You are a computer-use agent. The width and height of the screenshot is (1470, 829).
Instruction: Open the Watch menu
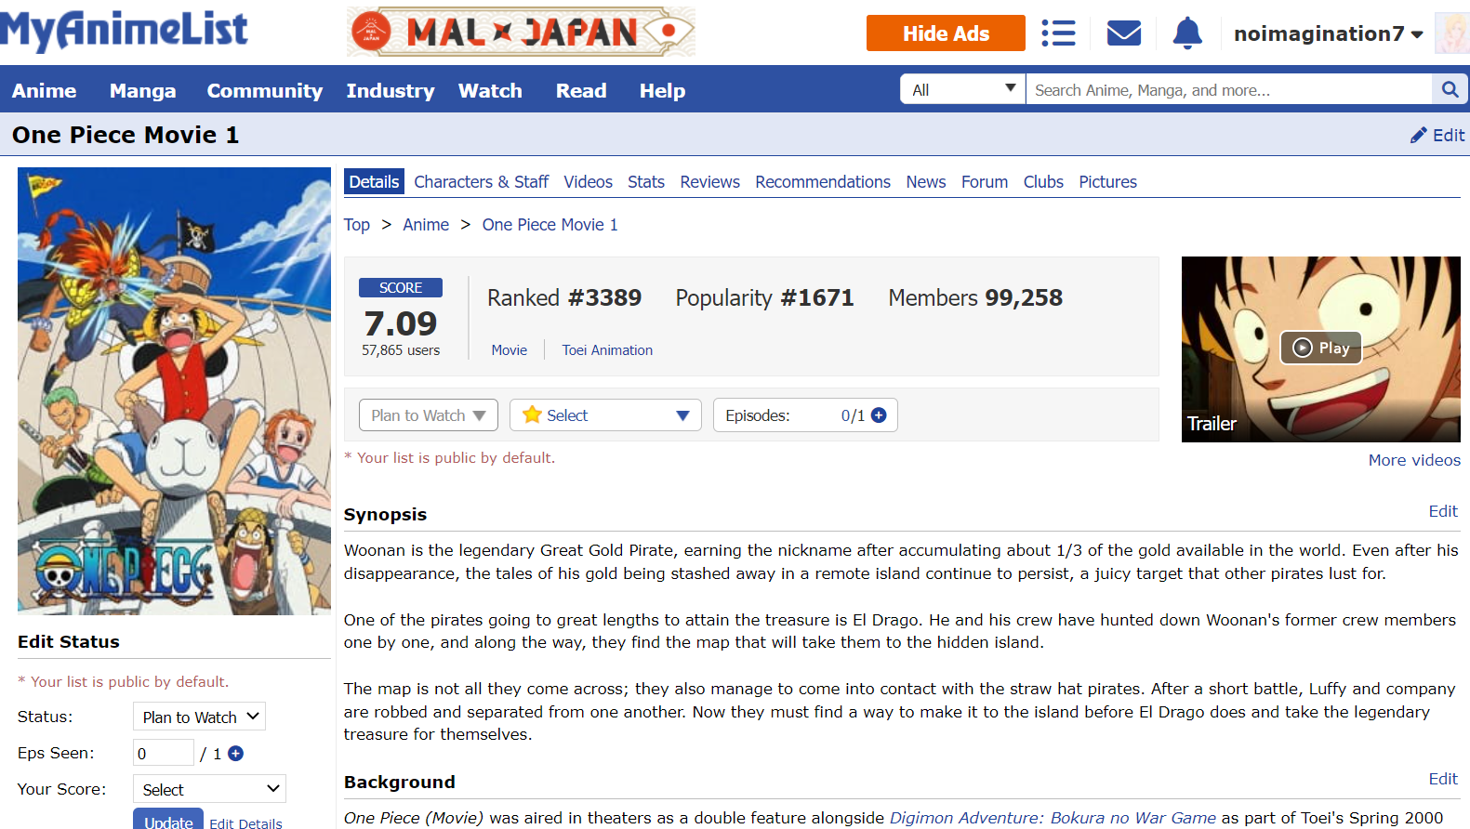490,90
